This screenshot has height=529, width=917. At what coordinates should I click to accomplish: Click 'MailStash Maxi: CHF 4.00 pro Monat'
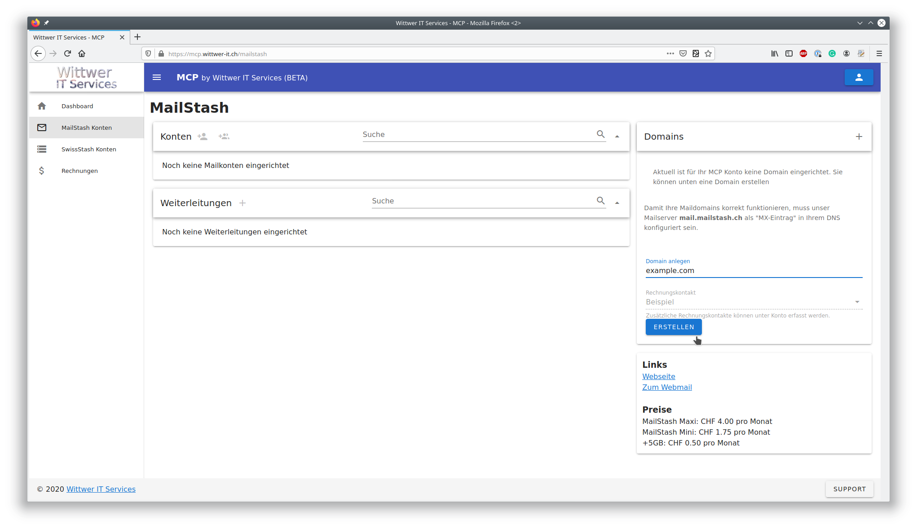[x=707, y=421]
